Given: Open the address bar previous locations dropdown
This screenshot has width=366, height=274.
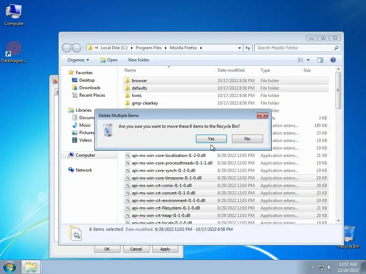Looking at the screenshot, I should pos(239,48).
